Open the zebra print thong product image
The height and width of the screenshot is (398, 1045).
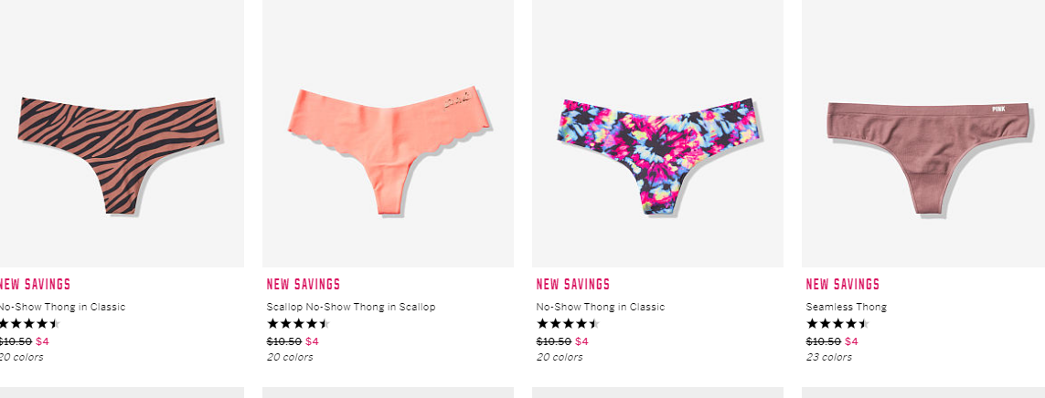[x=120, y=133]
